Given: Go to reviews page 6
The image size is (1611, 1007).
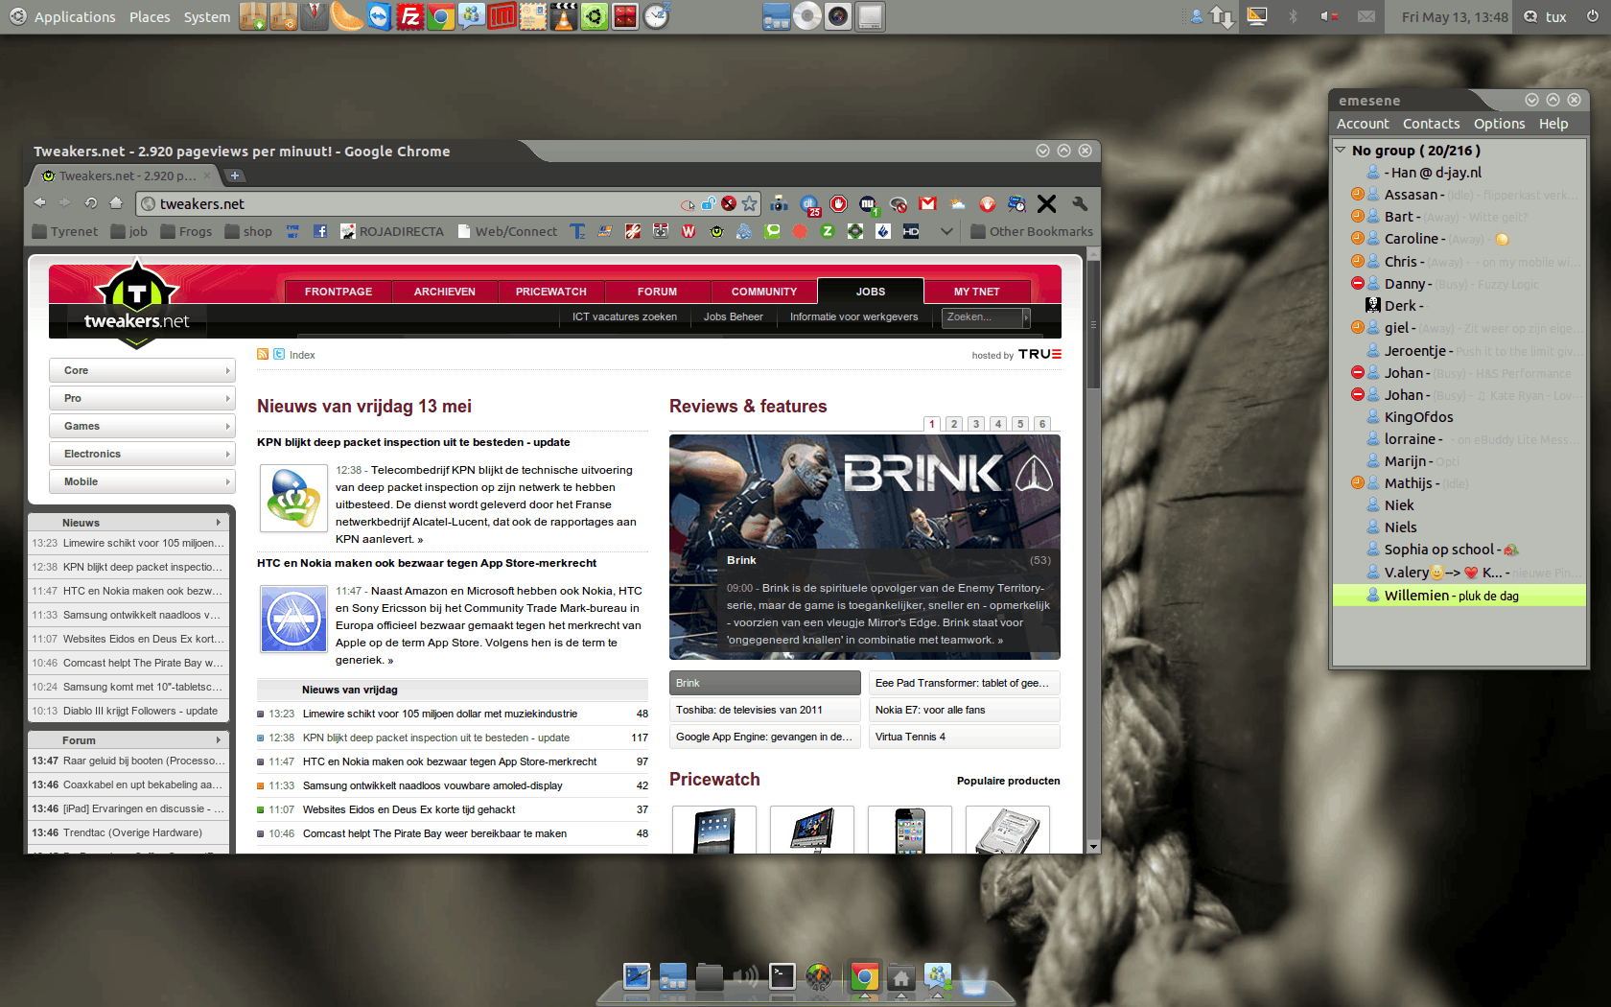Looking at the screenshot, I should [x=1042, y=424].
